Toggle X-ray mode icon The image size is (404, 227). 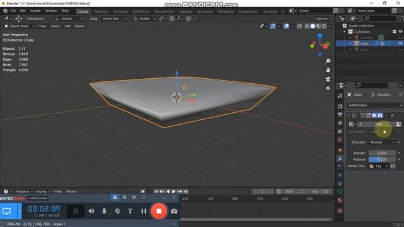[x=299, y=26]
